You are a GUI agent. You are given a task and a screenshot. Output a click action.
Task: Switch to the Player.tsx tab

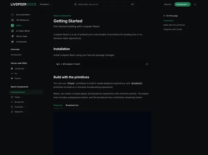tap(58, 105)
